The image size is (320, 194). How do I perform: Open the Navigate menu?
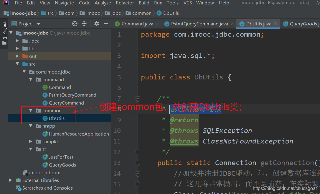[64, 3]
